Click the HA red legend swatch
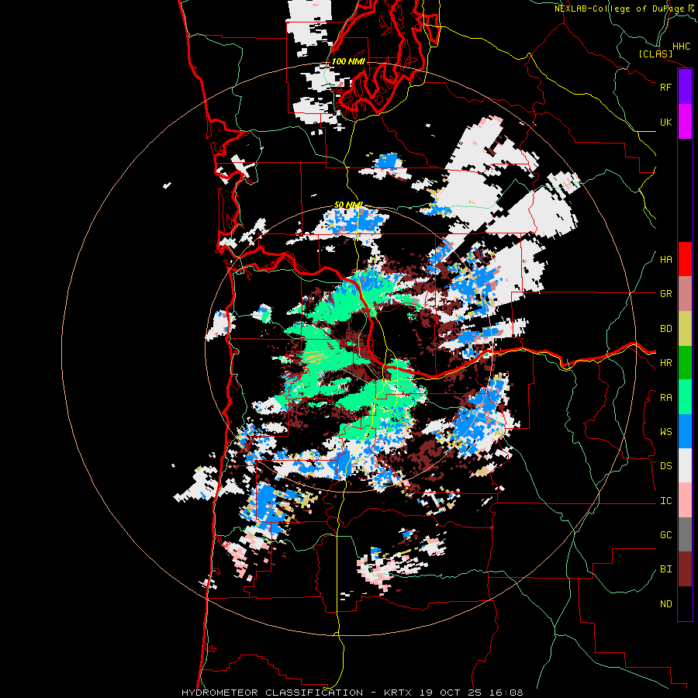 click(x=685, y=259)
